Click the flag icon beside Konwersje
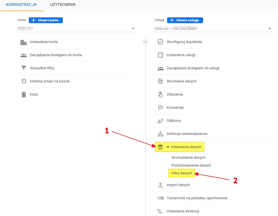 coord(160,108)
